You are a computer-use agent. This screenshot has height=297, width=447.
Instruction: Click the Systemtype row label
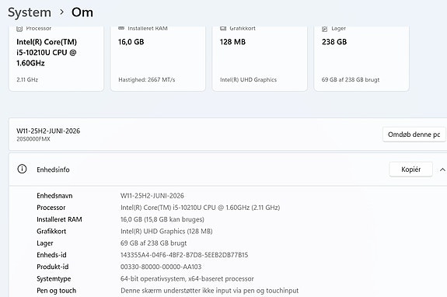54,279
